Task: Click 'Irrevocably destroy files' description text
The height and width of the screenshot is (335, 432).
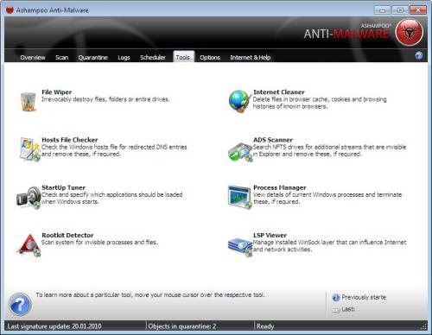Action: pos(105,99)
